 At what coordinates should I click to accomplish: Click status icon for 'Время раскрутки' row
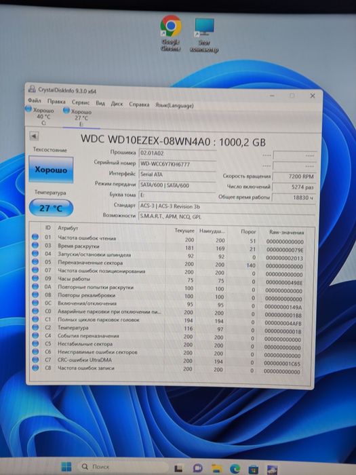pyautogui.click(x=35, y=245)
